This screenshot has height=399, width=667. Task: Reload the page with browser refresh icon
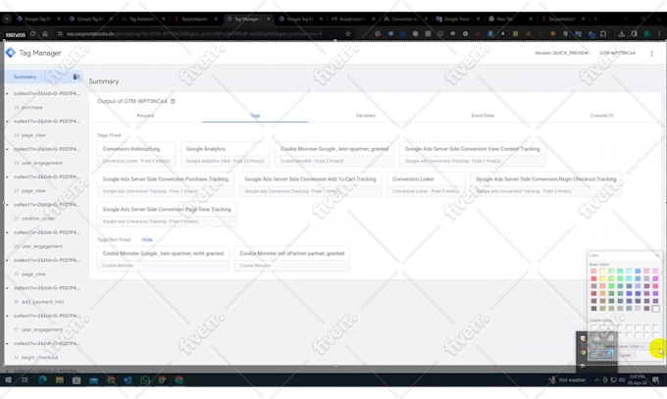coord(32,33)
